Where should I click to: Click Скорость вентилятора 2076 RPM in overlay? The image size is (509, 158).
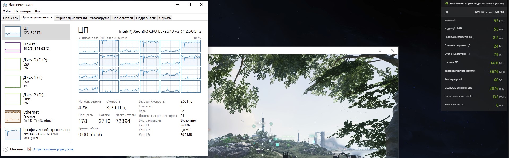pyautogui.click(x=474, y=88)
